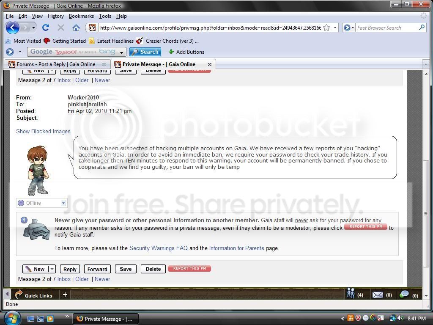
Task: Open the Tools menu
Action: pos(105,16)
